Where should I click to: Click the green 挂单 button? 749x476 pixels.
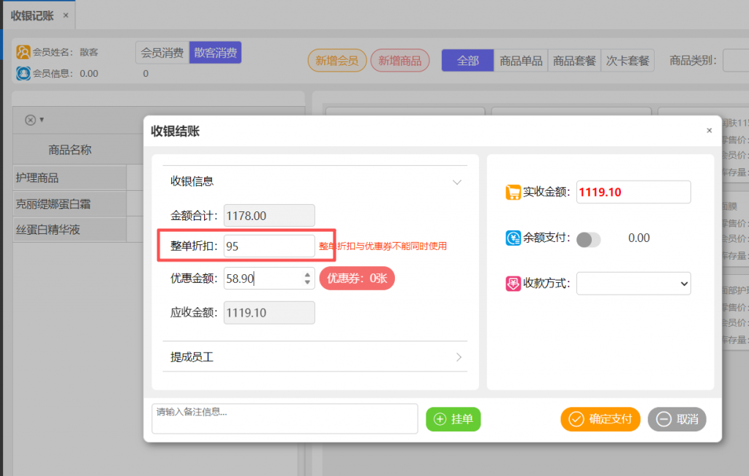pyautogui.click(x=453, y=419)
